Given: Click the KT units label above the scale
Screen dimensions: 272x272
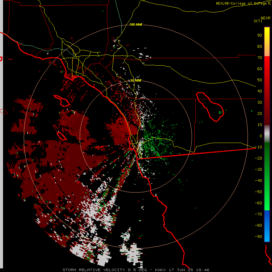Looking at the screenshot, I should [258, 21].
